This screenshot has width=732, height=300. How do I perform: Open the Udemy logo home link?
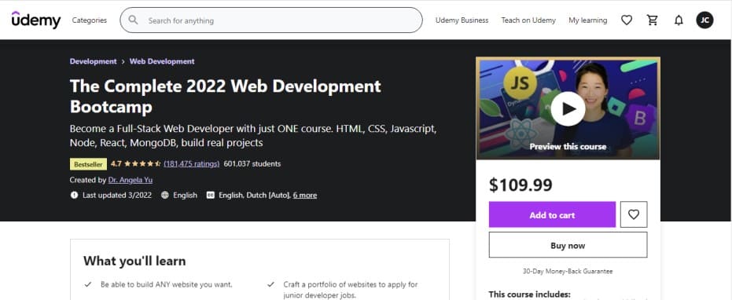(36, 20)
